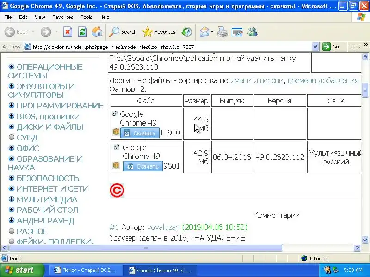Image resolution: width=370 pixels, height=277 pixels.
Task: Click package icon in the 9501 row
Action: point(116,165)
